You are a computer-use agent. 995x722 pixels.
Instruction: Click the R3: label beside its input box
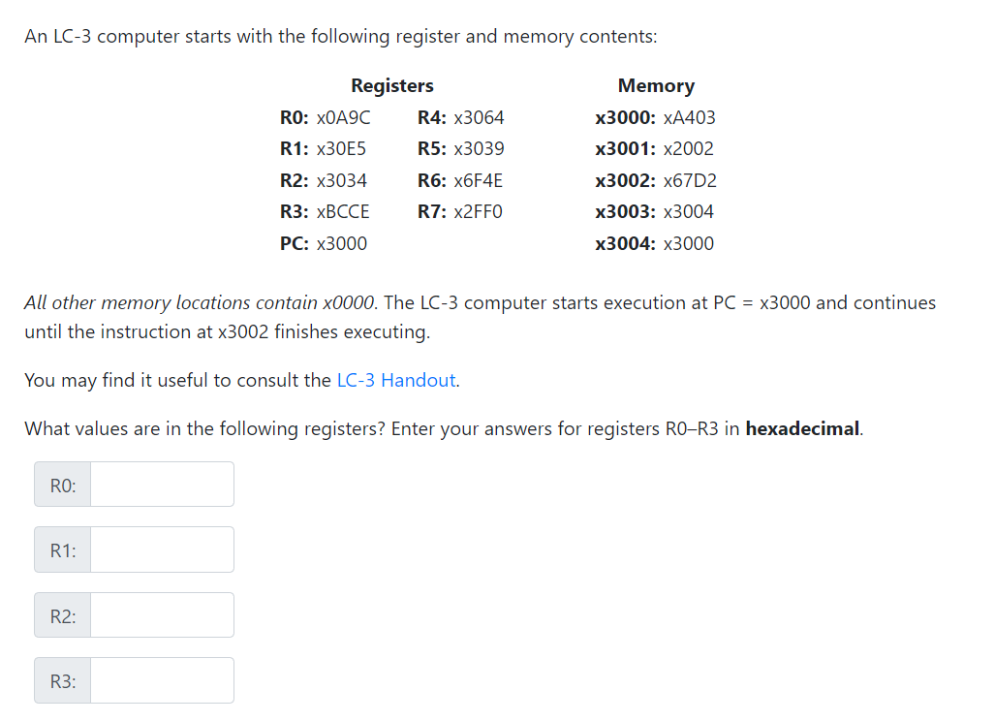[x=61, y=679]
